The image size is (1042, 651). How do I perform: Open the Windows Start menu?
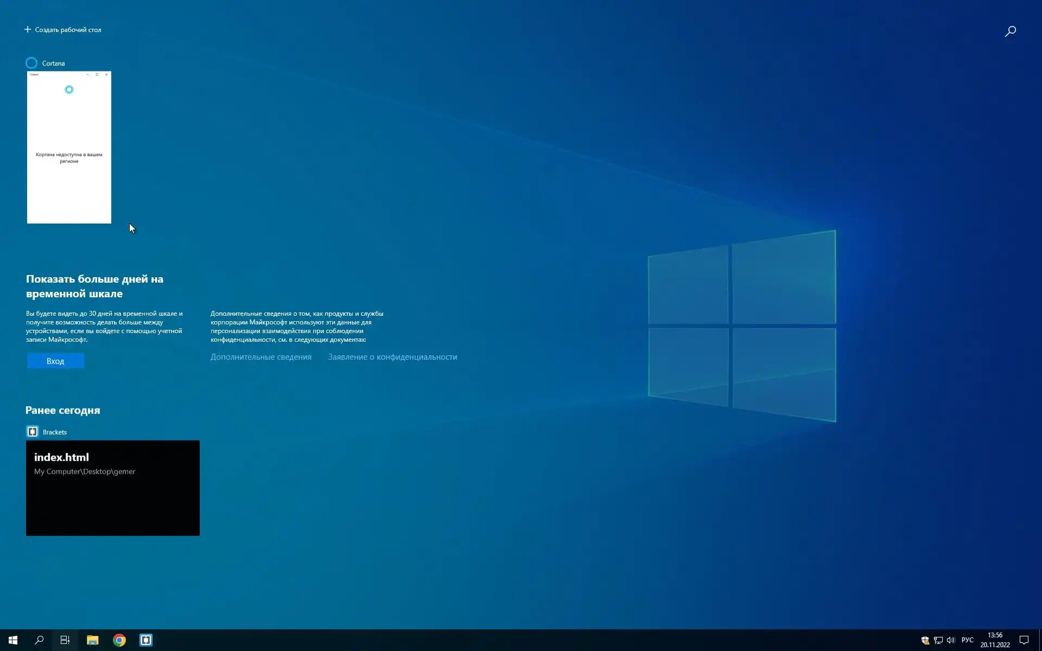pyautogui.click(x=13, y=640)
